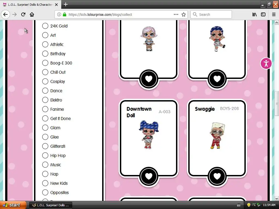Focus the browser Search field
Screen dimensions: 279x209
click(x=211, y=14)
